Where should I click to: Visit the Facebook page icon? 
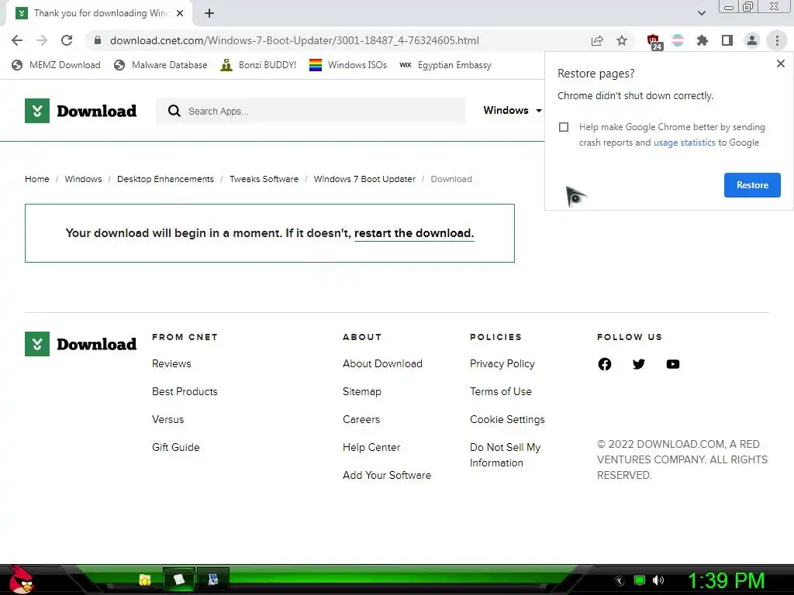tap(605, 364)
